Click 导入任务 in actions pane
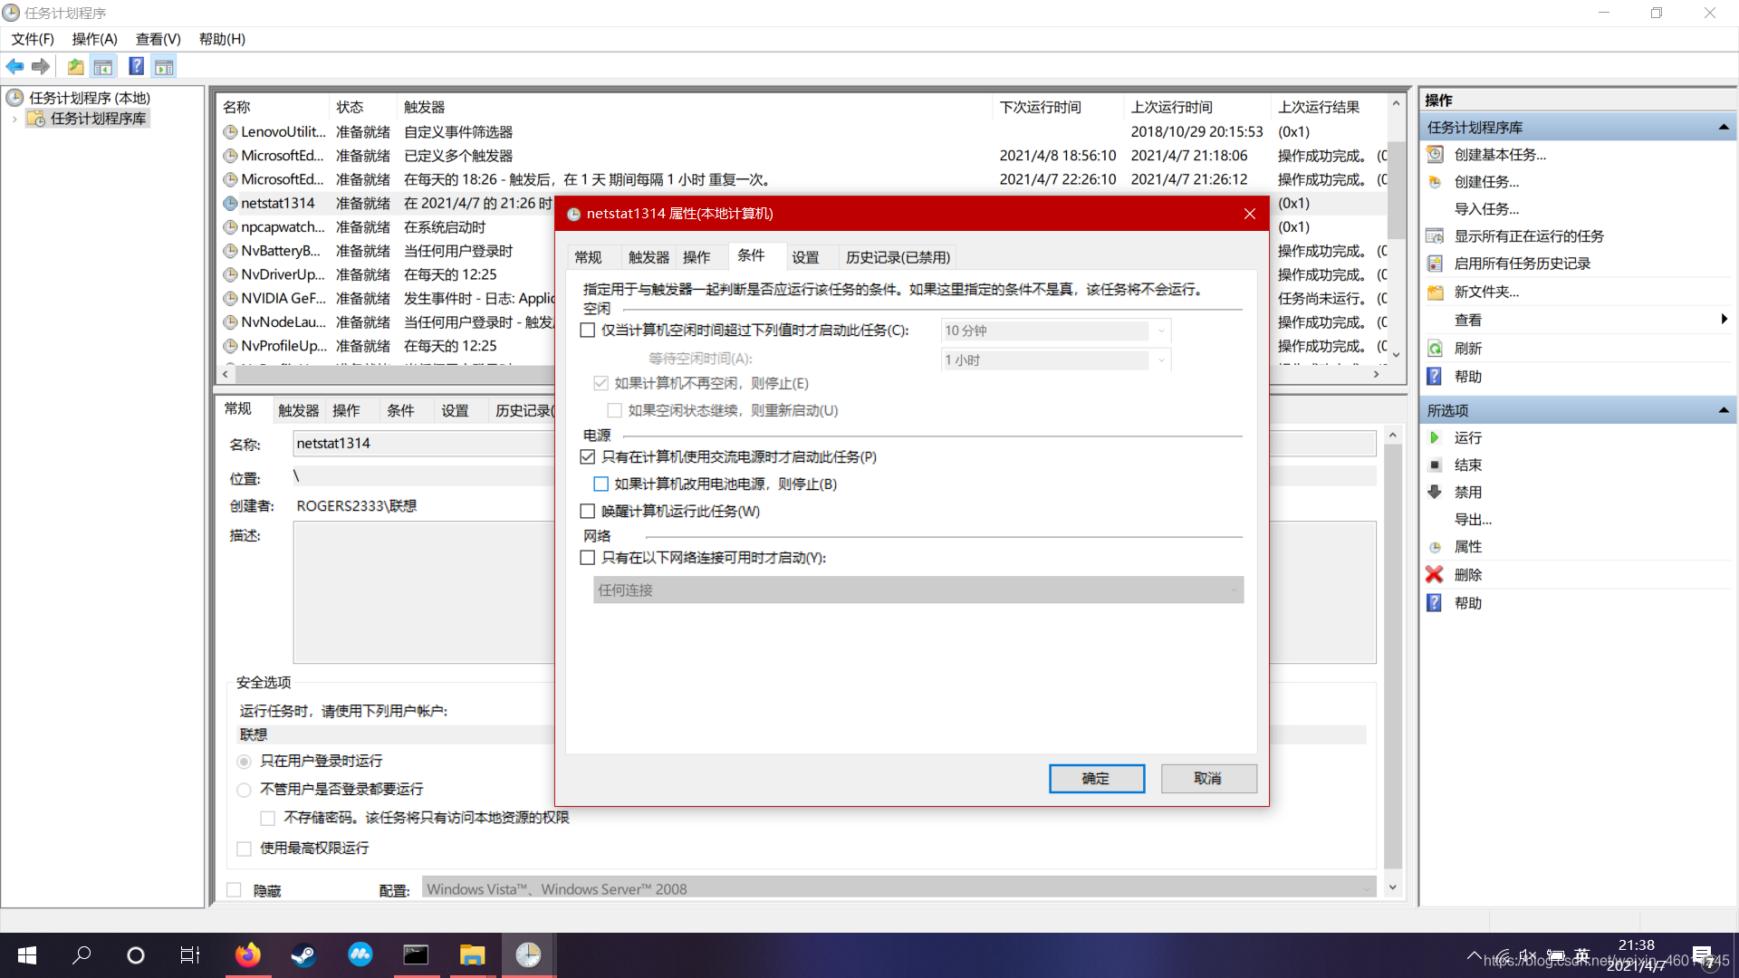This screenshot has width=1739, height=978. pos(1486,209)
